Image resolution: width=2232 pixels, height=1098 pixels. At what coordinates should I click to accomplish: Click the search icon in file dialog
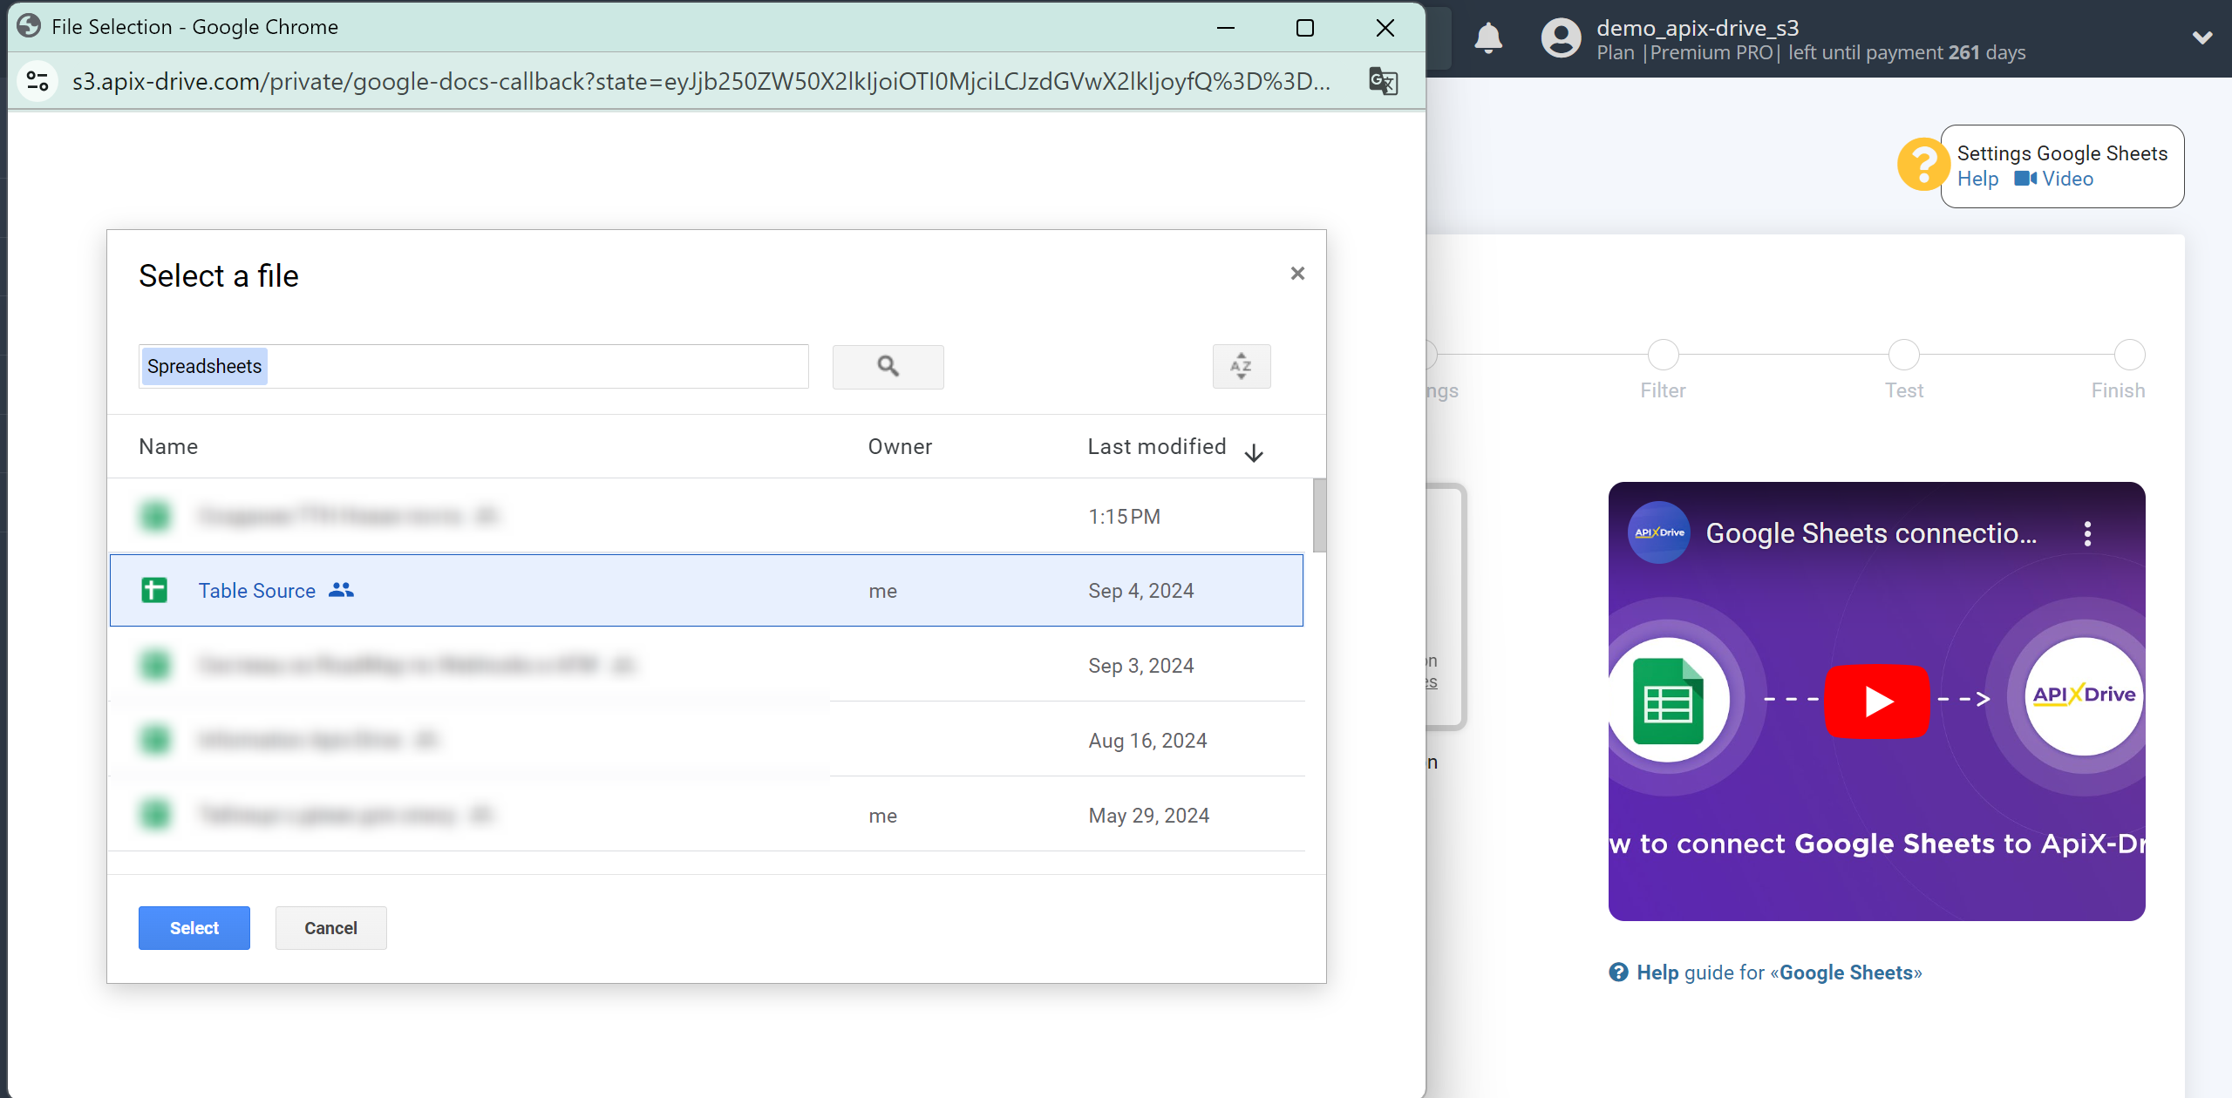pos(888,364)
